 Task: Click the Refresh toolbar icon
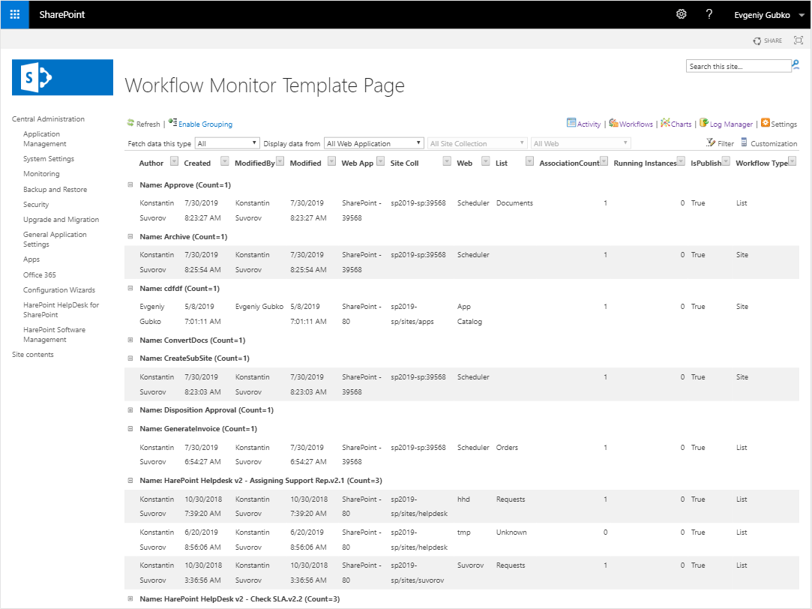[x=130, y=123]
